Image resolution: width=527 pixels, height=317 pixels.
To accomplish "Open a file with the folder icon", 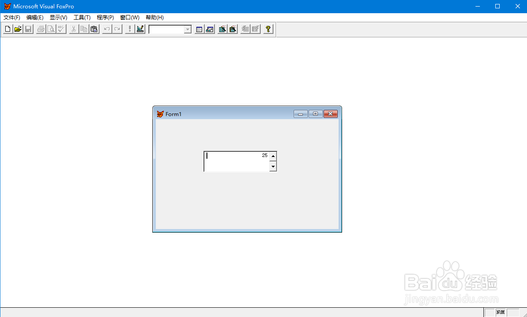I will coord(18,29).
